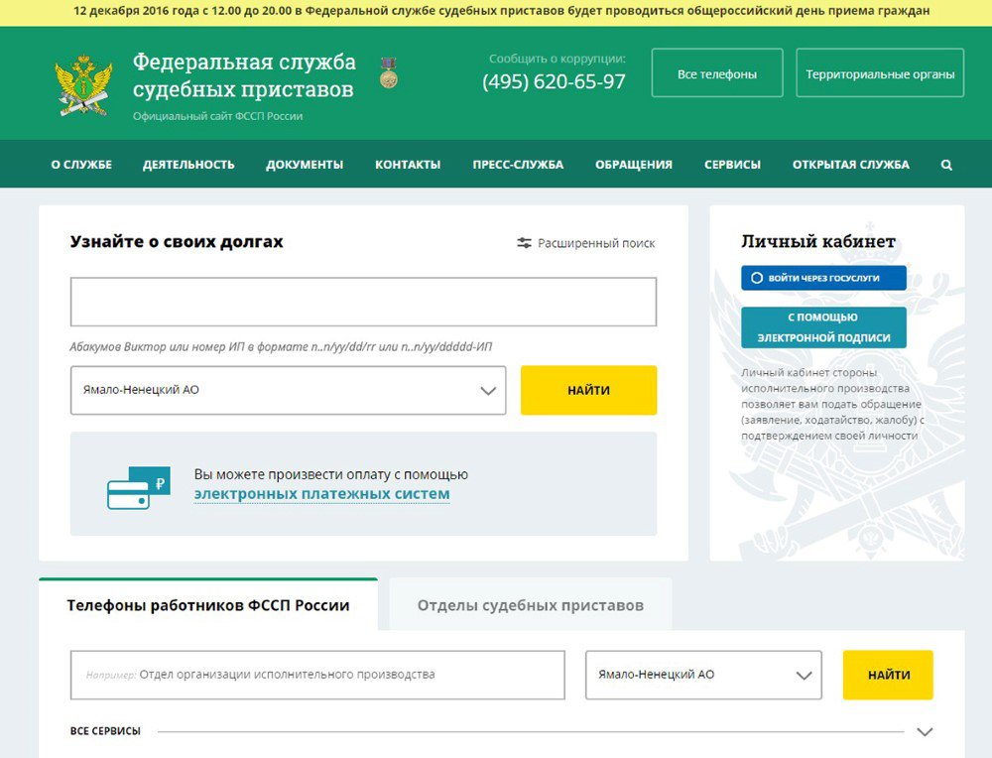Switch to "Отделы судебных приставов" tab
The image size is (992, 758).
pos(530,605)
